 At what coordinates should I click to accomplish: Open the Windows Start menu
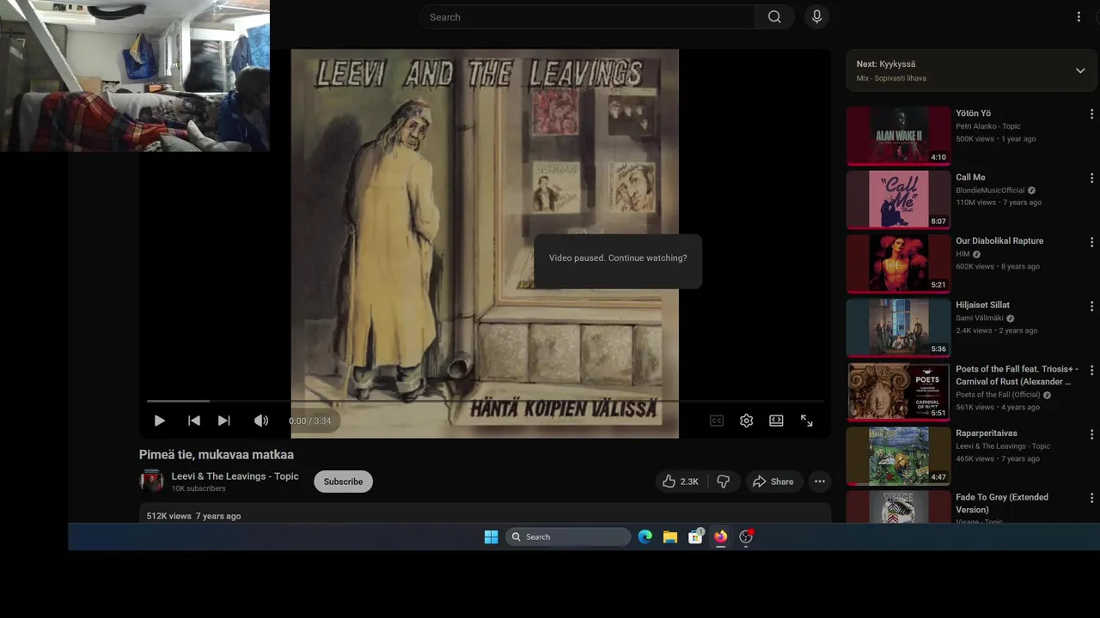[x=491, y=536]
